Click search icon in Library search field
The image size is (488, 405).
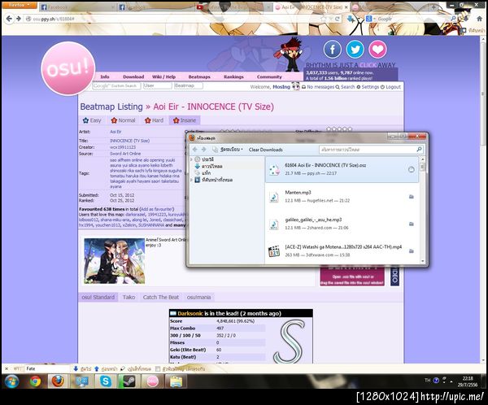tap(419, 150)
